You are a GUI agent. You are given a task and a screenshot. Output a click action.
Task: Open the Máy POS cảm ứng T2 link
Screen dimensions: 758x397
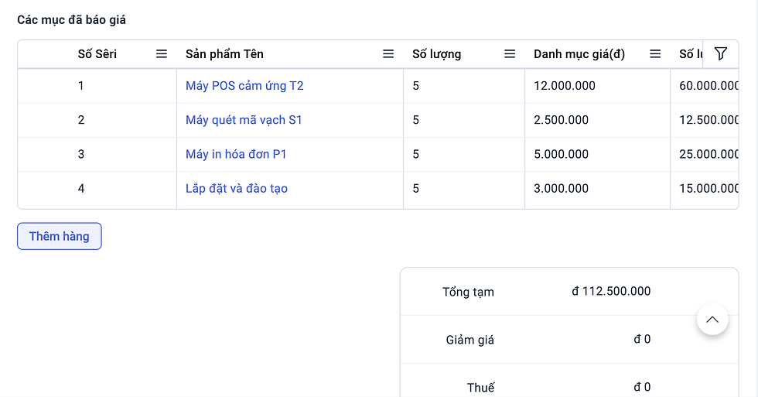pyautogui.click(x=244, y=86)
